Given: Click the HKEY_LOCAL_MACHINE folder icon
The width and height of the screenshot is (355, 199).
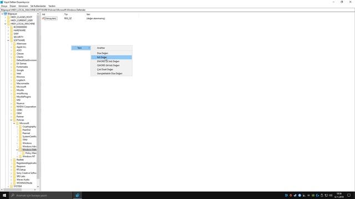Looking at the screenshot, I should click(x=8, y=24).
